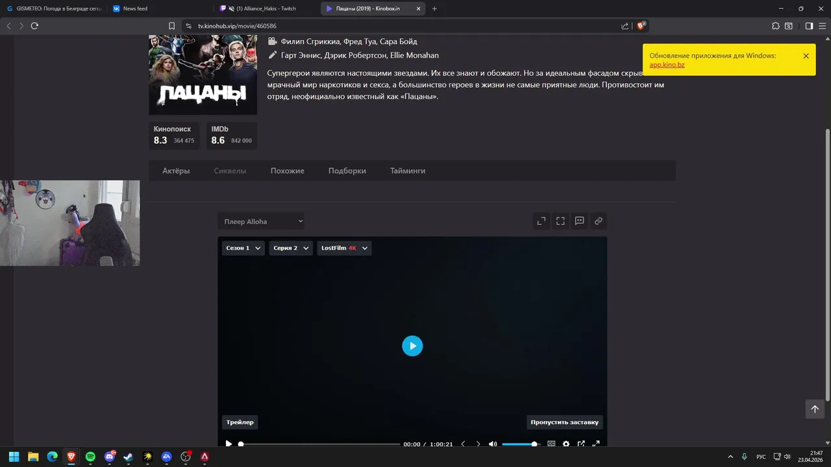
Task: Toggle subtitles CC button in player
Action: pyautogui.click(x=551, y=444)
